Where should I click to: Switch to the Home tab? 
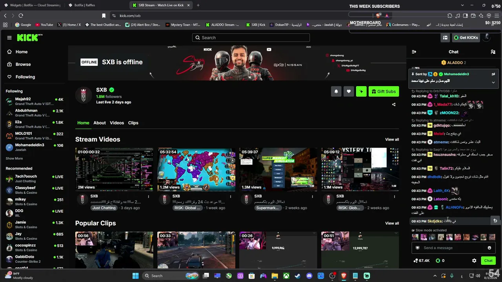(x=83, y=123)
